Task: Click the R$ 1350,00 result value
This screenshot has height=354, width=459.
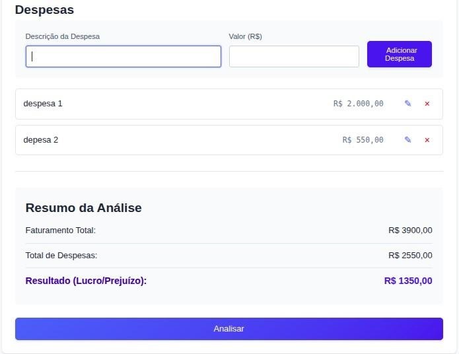Action: coord(408,281)
